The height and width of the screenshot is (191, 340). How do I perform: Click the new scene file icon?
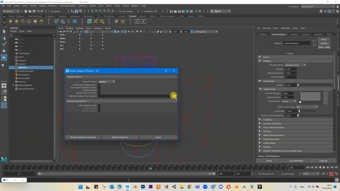26,11
